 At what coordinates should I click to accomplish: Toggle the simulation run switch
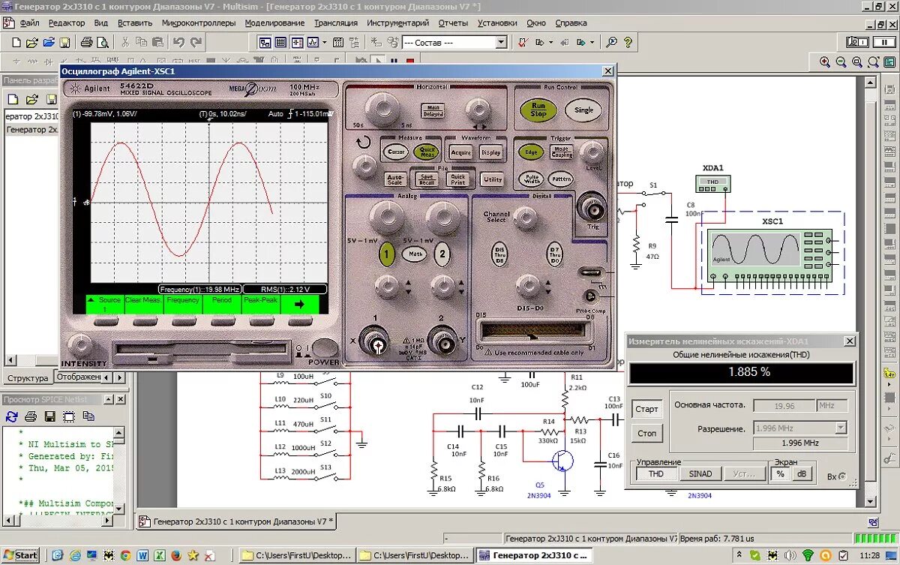point(856,42)
